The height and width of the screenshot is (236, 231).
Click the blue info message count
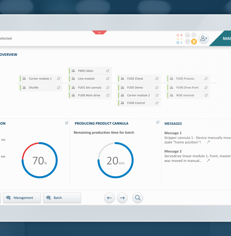[179, 43]
